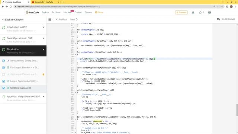The image size is (238, 134).
Task: Expand Appendix Height-balanced BST arrow
Action: 43,96
